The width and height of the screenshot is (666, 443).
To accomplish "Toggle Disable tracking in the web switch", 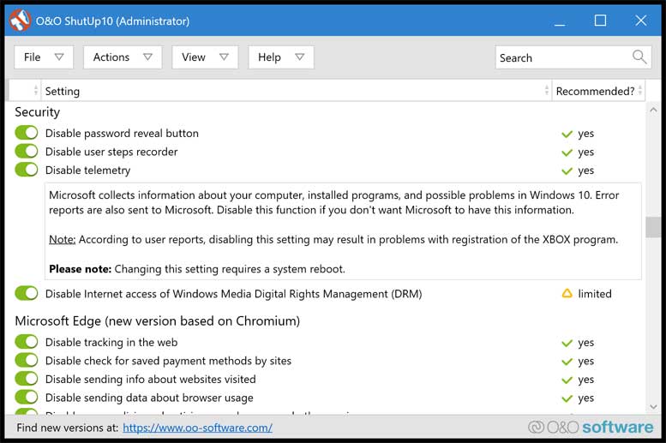I will coord(27,342).
